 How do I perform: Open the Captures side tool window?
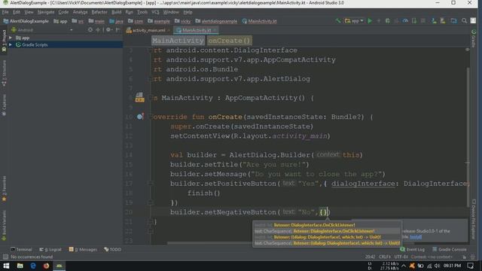[x=4, y=105]
